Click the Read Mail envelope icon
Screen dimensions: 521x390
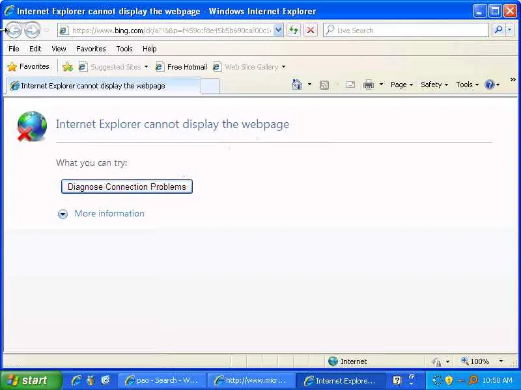(350, 85)
